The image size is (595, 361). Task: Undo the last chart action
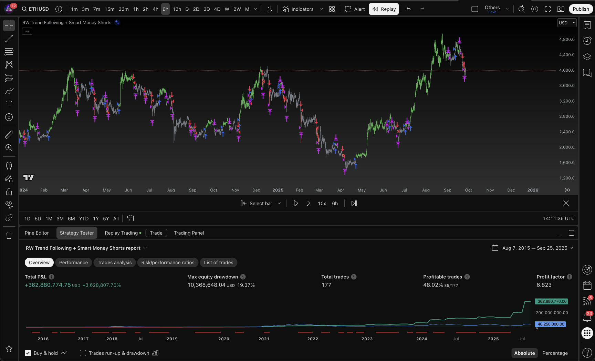(409, 9)
